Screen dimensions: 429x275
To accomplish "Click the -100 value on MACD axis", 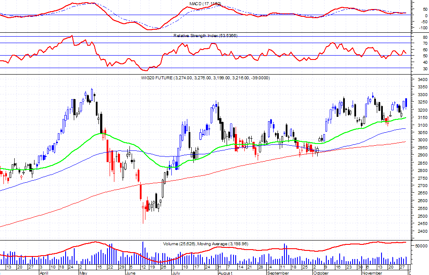I will [423, 28].
